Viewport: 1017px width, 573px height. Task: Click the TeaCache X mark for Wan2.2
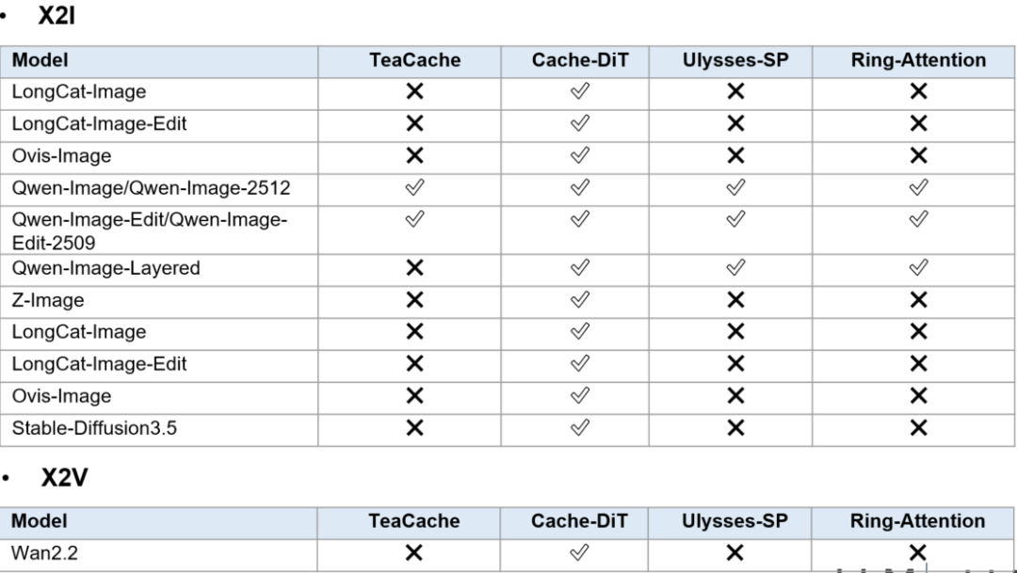click(x=413, y=553)
